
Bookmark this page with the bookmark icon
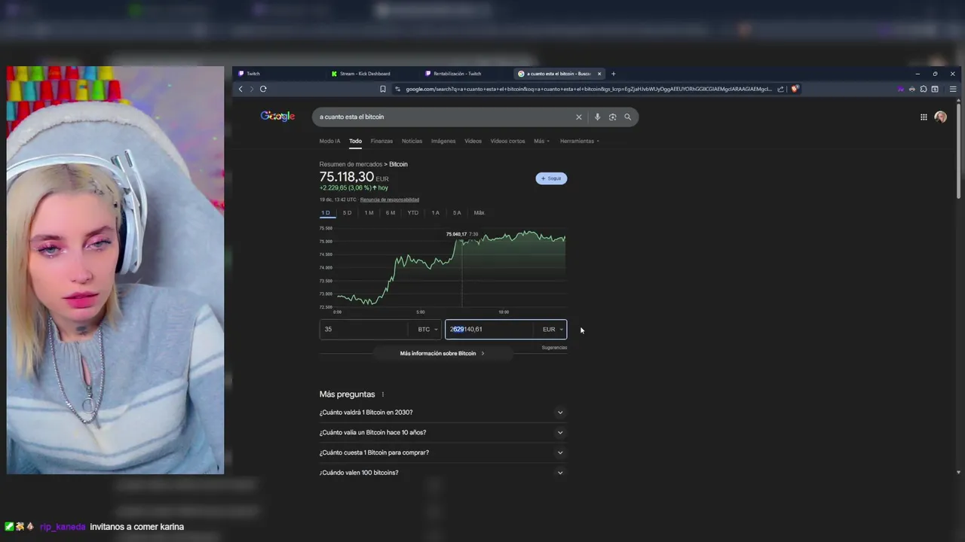coord(383,89)
